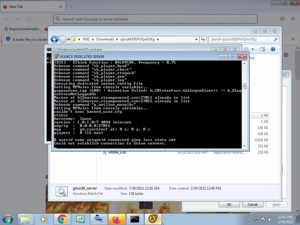Click console scrollbar down arrow

pos(244,146)
